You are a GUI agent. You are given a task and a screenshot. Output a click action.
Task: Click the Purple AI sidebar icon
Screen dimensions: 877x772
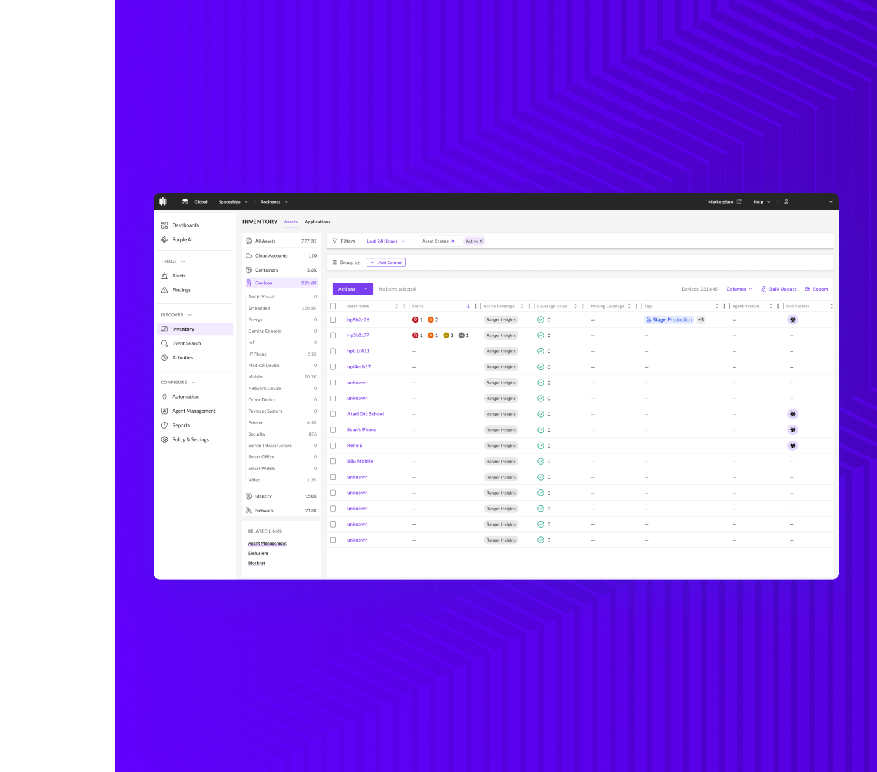[x=164, y=239]
